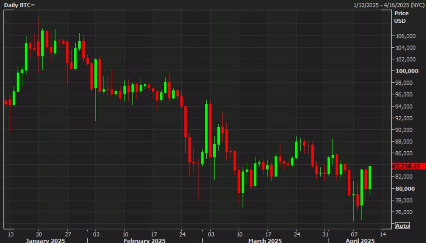Click the January 2025 month label
The height and width of the screenshot is (243, 426).
tap(45, 240)
